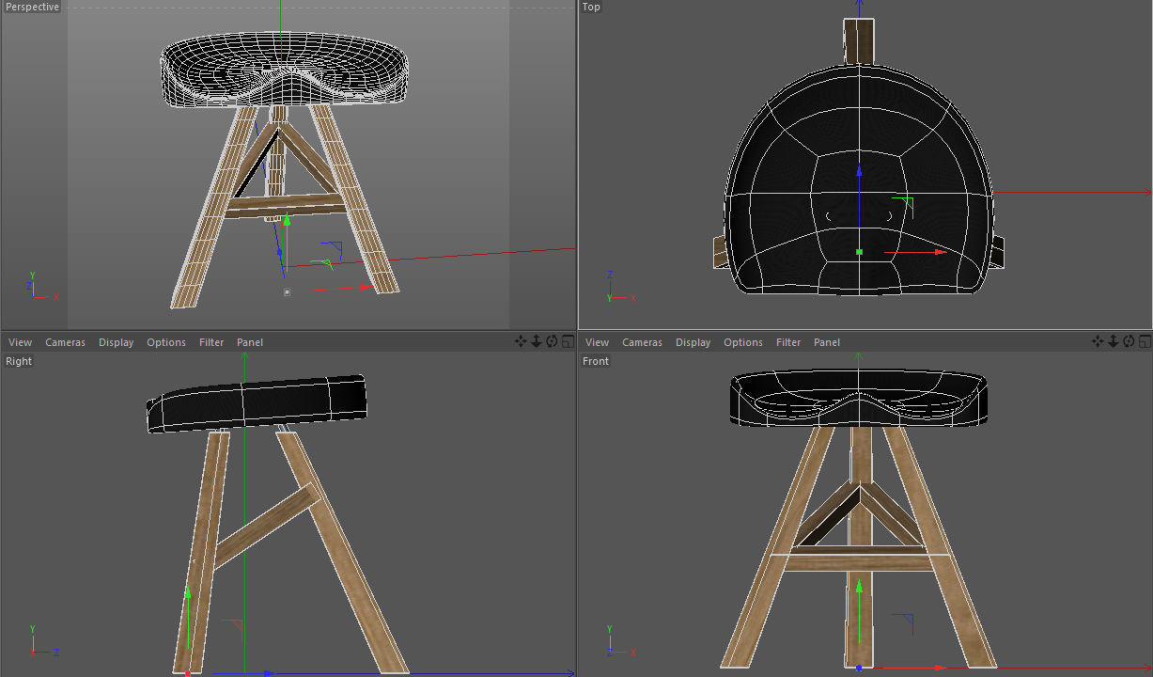Toggle maximize view icon in Right viewport
Screen dimensions: 1153x677
coord(567,341)
